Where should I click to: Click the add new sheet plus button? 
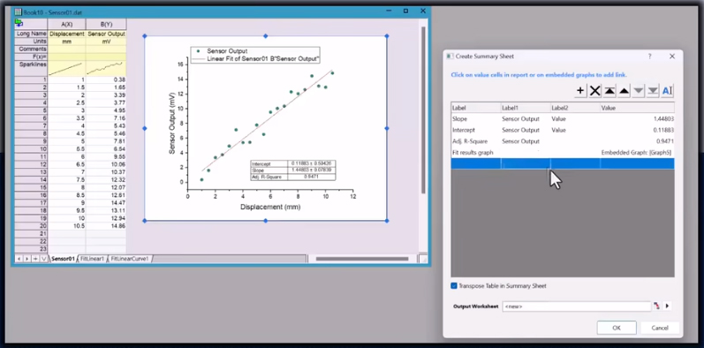coord(35,259)
